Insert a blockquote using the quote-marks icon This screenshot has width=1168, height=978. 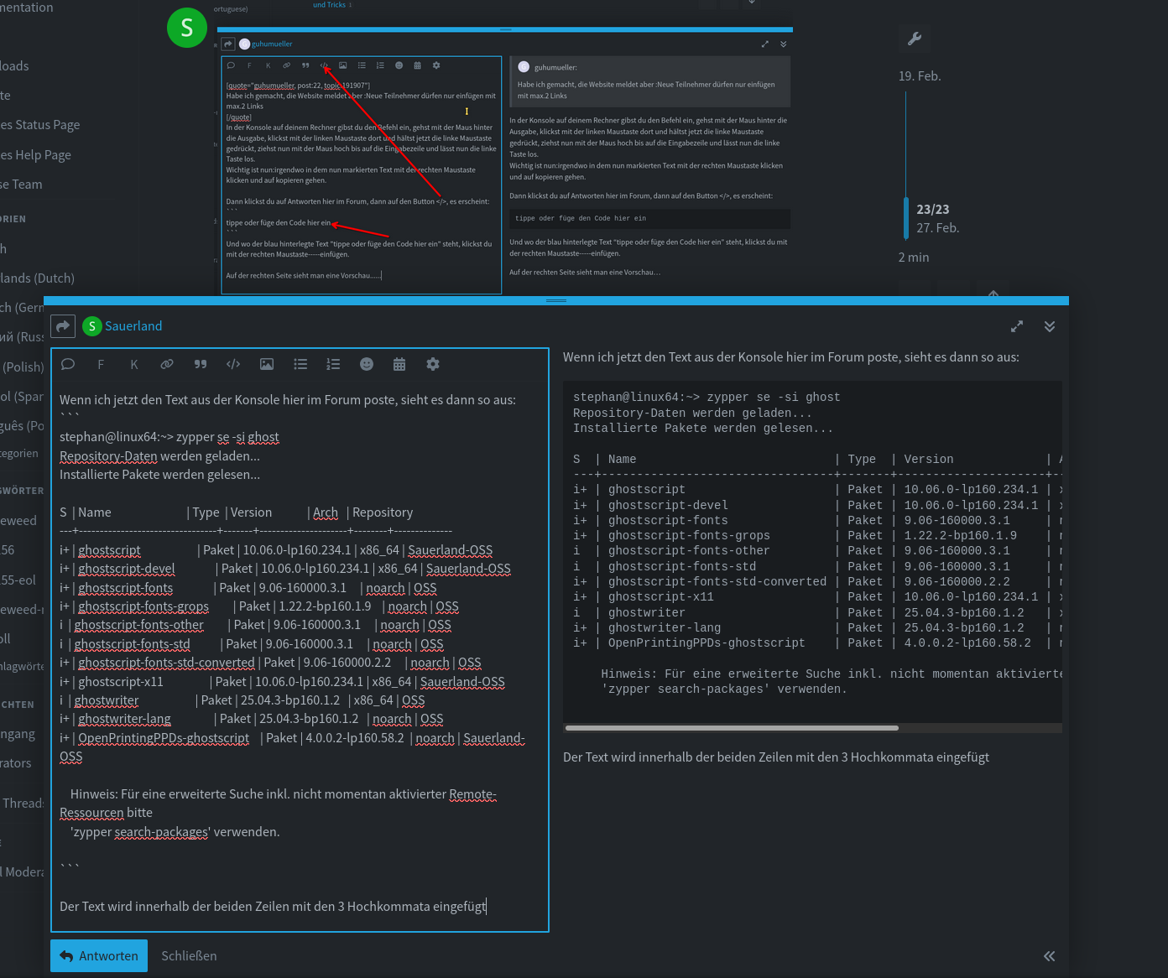coord(201,364)
